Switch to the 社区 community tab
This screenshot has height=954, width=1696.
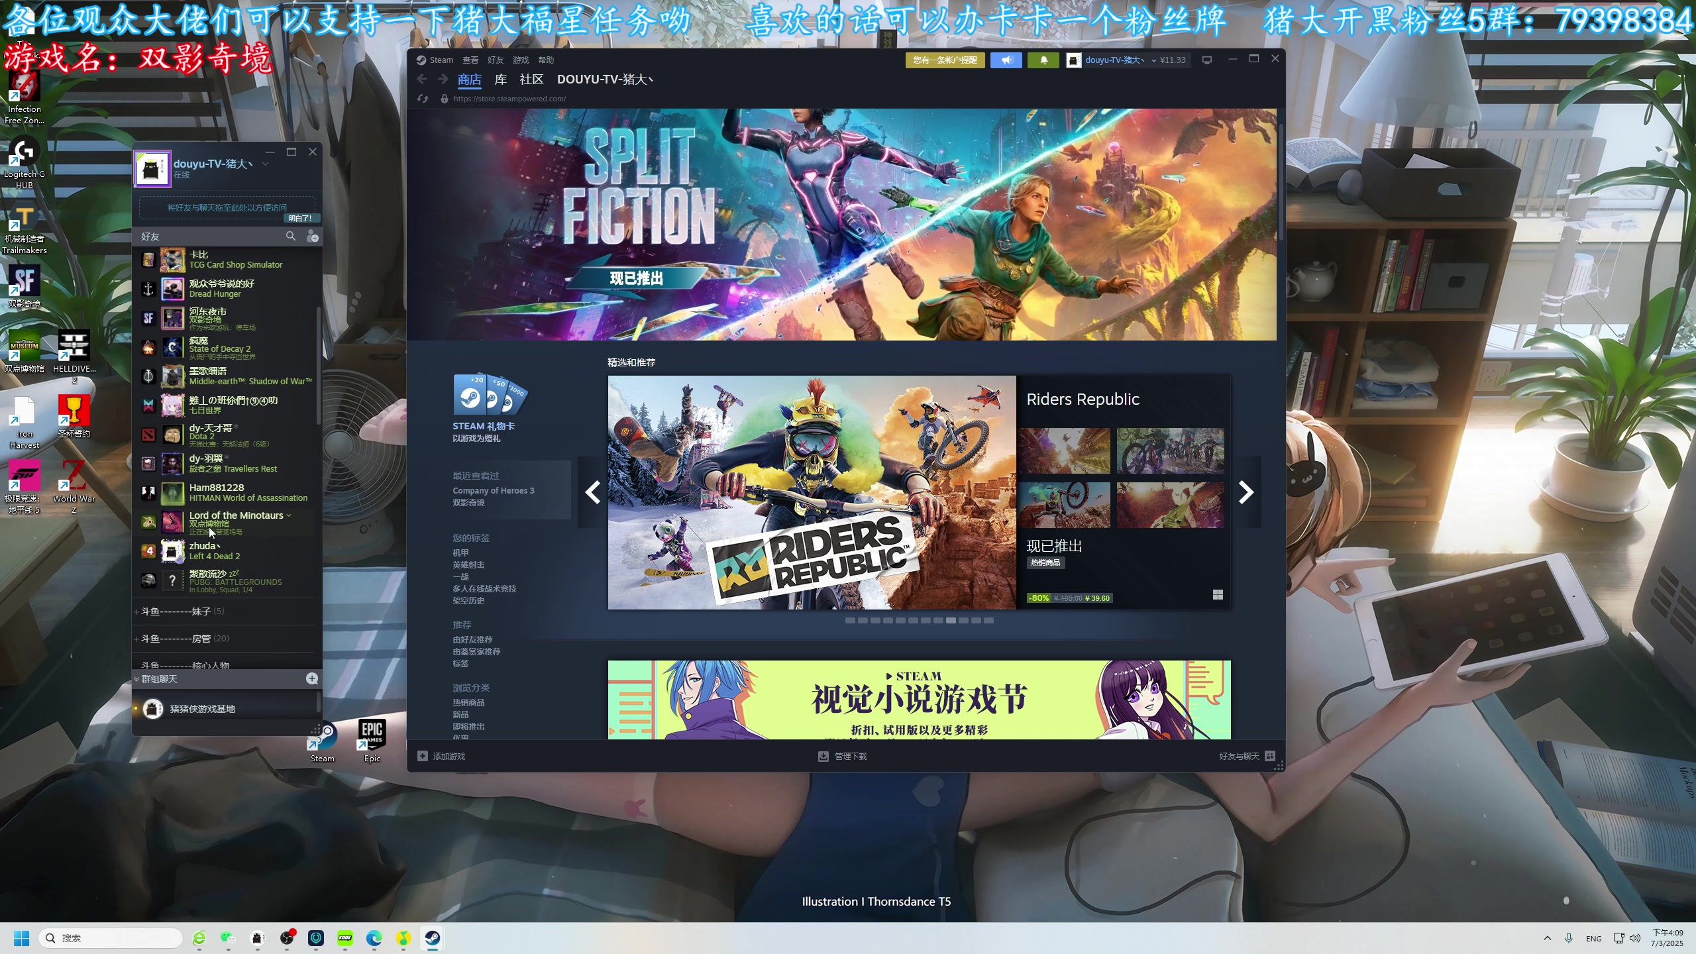click(531, 79)
